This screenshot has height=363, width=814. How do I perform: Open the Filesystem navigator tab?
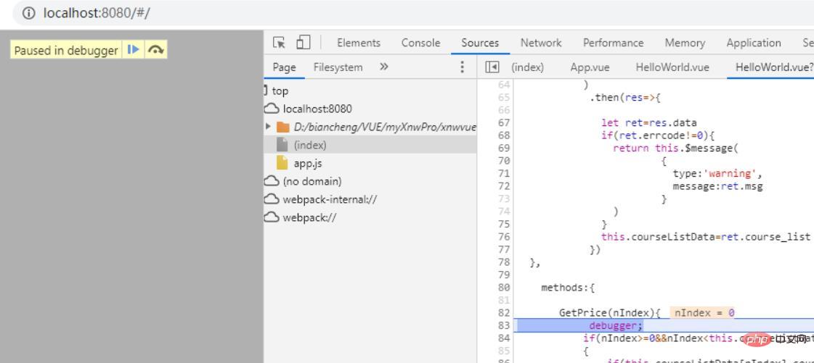(x=338, y=67)
